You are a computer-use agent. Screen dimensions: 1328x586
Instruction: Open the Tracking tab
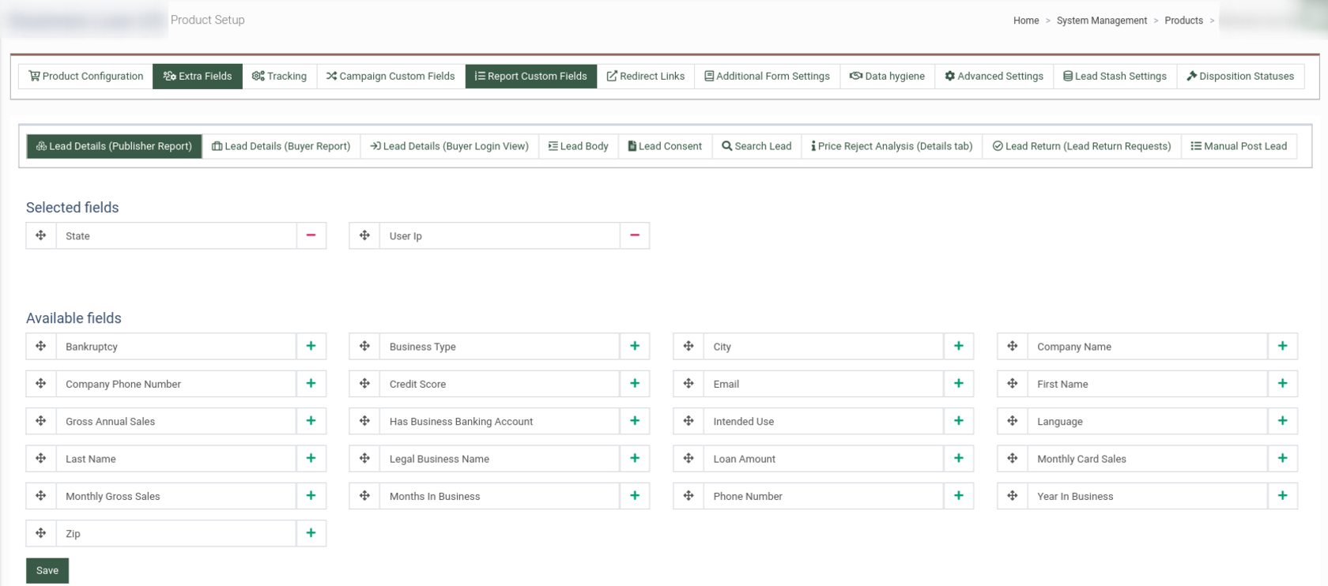(x=279, y=76)
